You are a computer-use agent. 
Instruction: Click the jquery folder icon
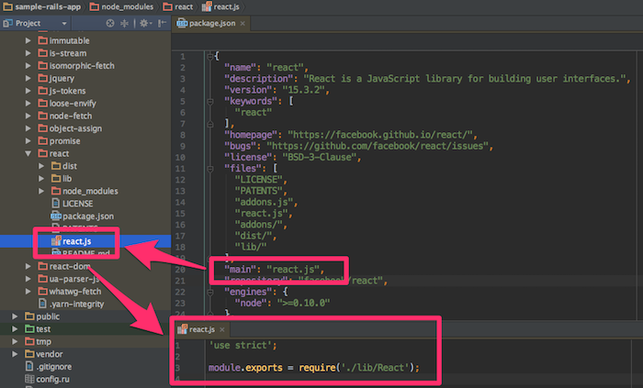[42, 78]
